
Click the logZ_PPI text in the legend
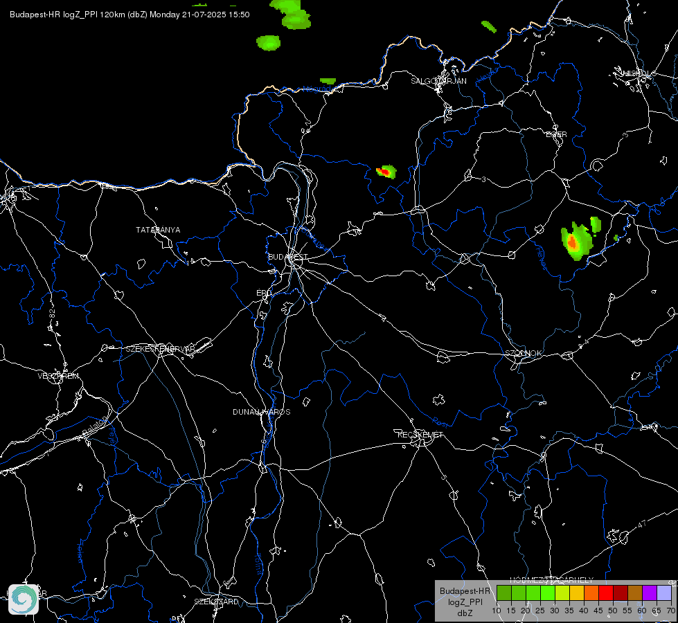click(x=465, y=602)
